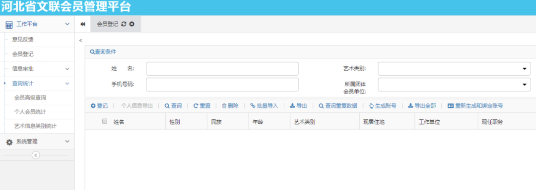The width and height of the screenshot is (536, 190).
Task: Open 批量导入 batch import
Action: 264,106
